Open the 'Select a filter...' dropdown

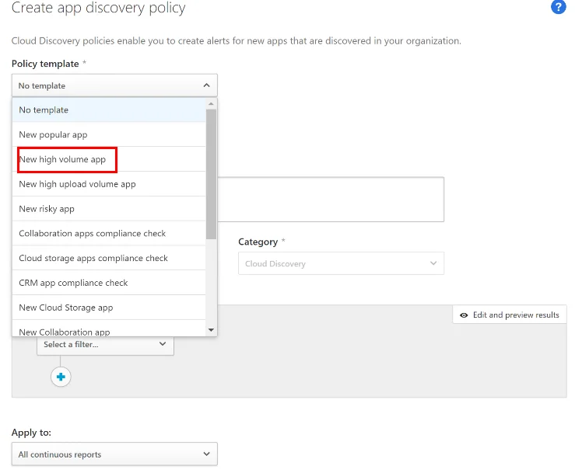click(x=105, y=345)
